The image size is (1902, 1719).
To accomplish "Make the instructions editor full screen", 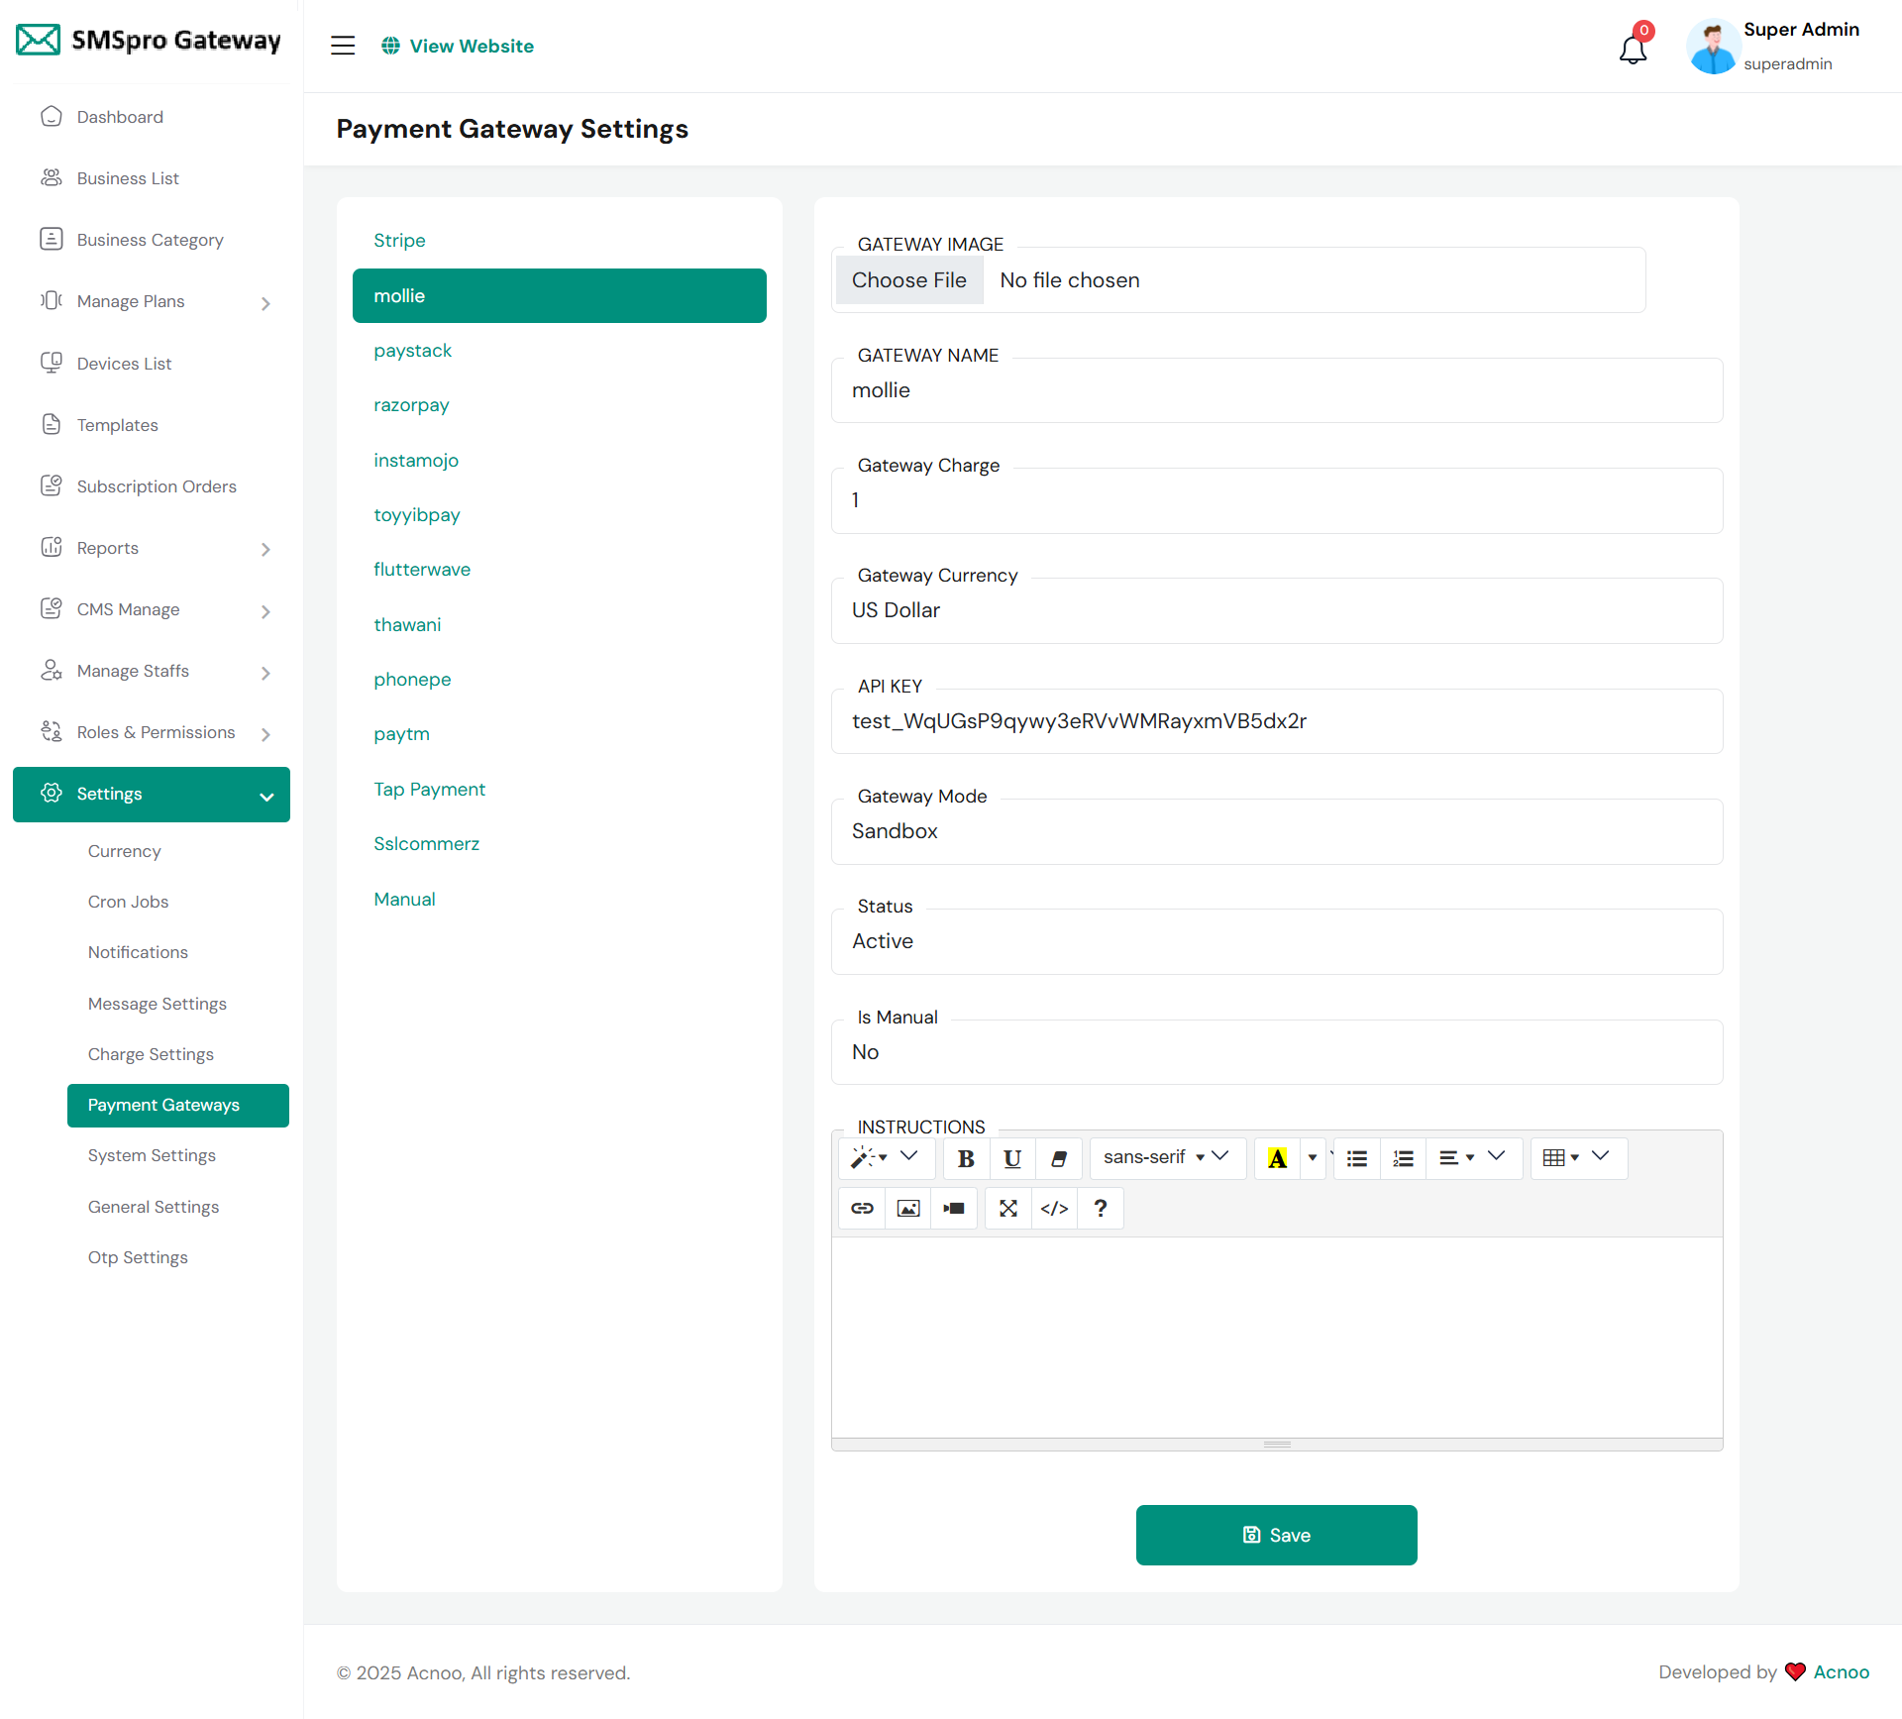I will point(1008,1208).
